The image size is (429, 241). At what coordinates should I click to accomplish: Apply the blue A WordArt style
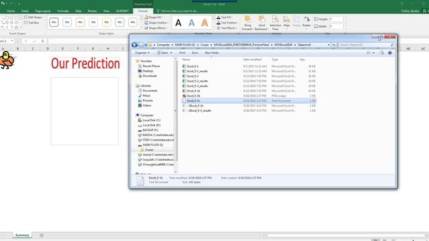coord(192,23)
